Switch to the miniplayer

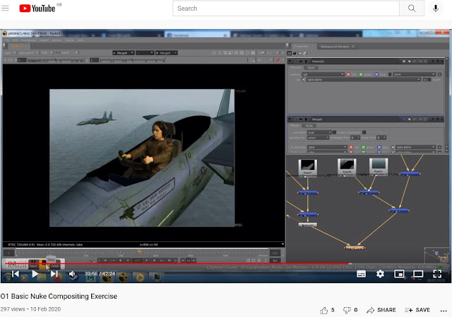coord(399,274)
